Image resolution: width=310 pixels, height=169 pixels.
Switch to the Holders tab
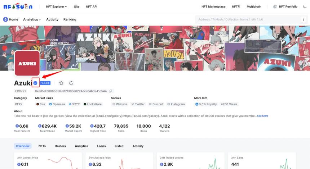(60, 146)
